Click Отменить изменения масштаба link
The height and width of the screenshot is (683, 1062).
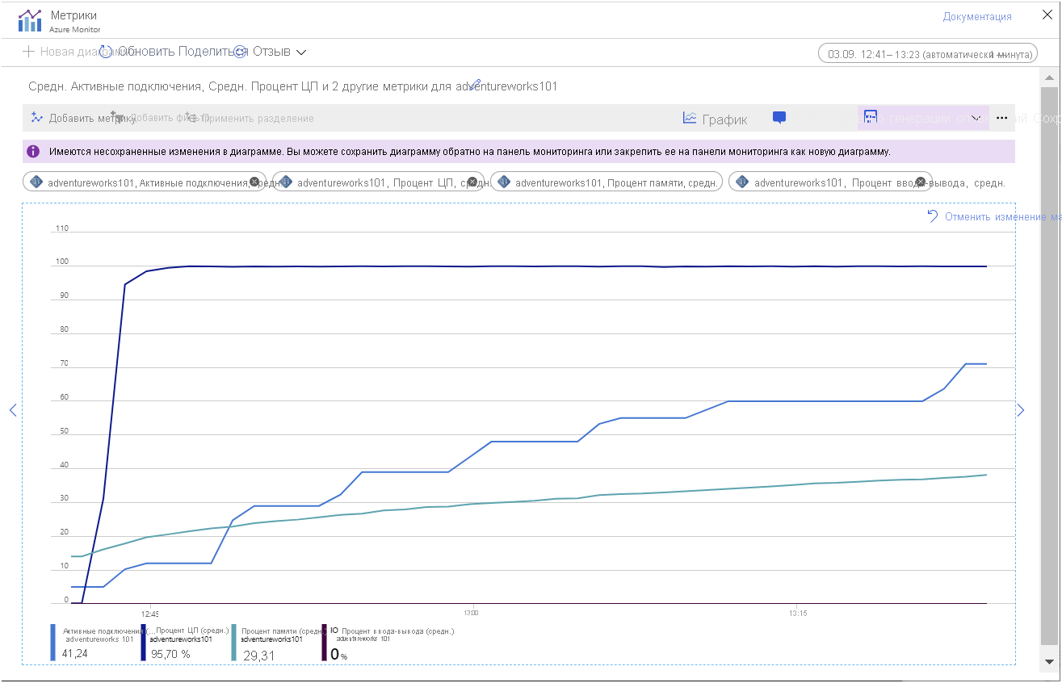coord(1001,216)
